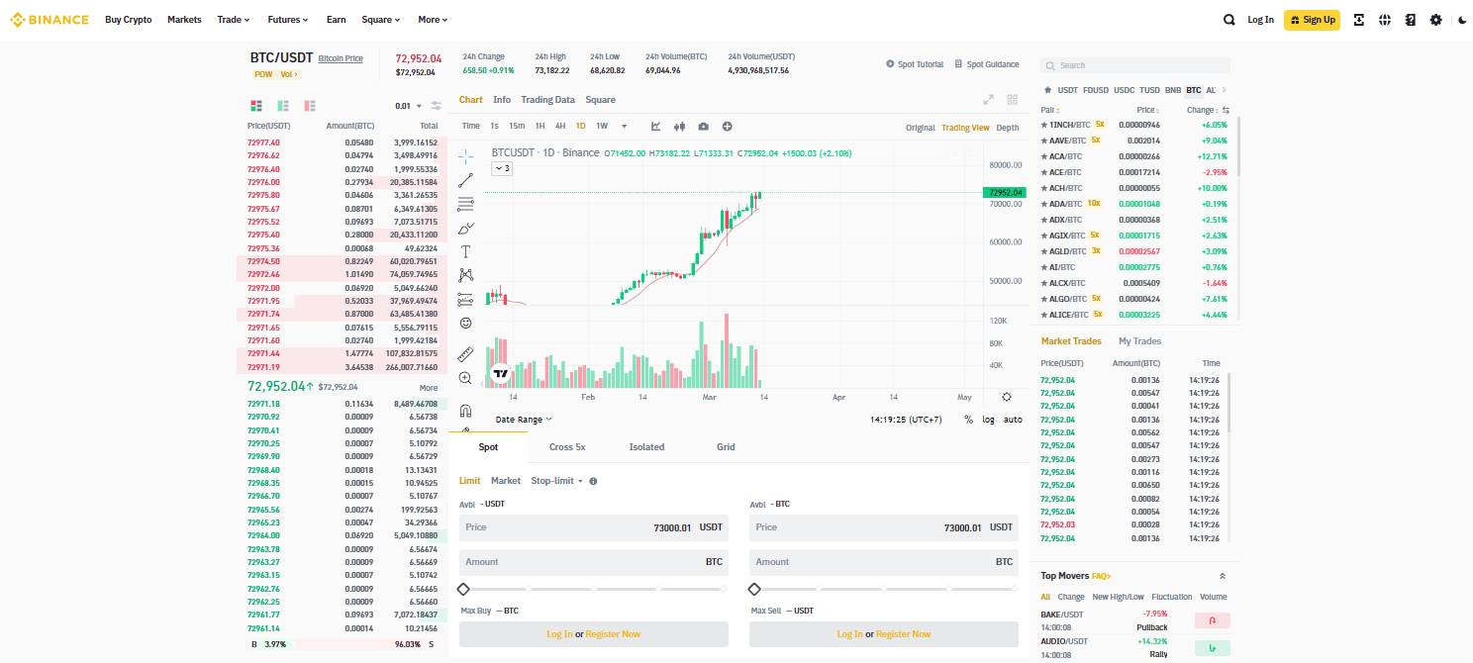Viewport: 1473px width, 663px height.
Task: Select the brush drawing tool
Action: pos(466,228)
